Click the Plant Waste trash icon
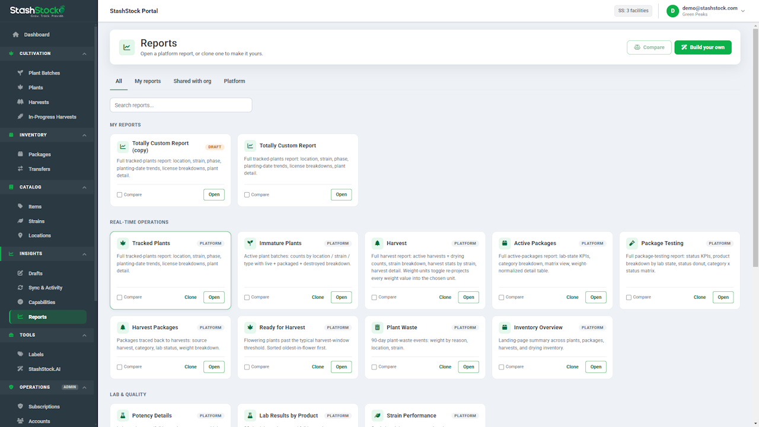The height and width of the screenshot is (427, 759). pyautogui.click(x=377, y=327)
